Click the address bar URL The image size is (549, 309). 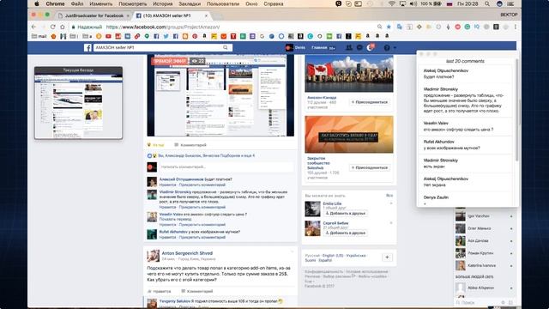click(x=163, y=27)
